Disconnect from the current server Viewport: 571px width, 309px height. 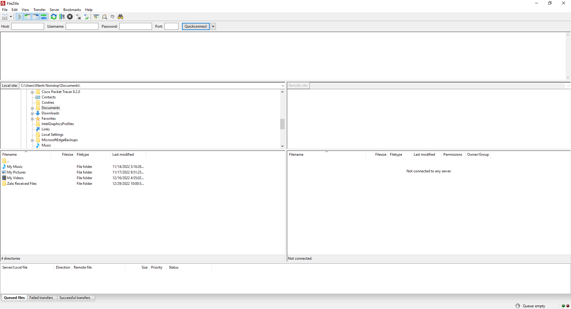78,17
